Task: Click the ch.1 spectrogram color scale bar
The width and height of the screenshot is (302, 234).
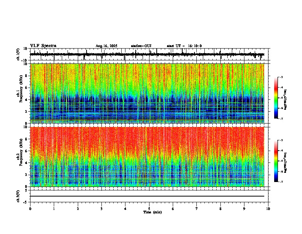Action: coord(276,98)
